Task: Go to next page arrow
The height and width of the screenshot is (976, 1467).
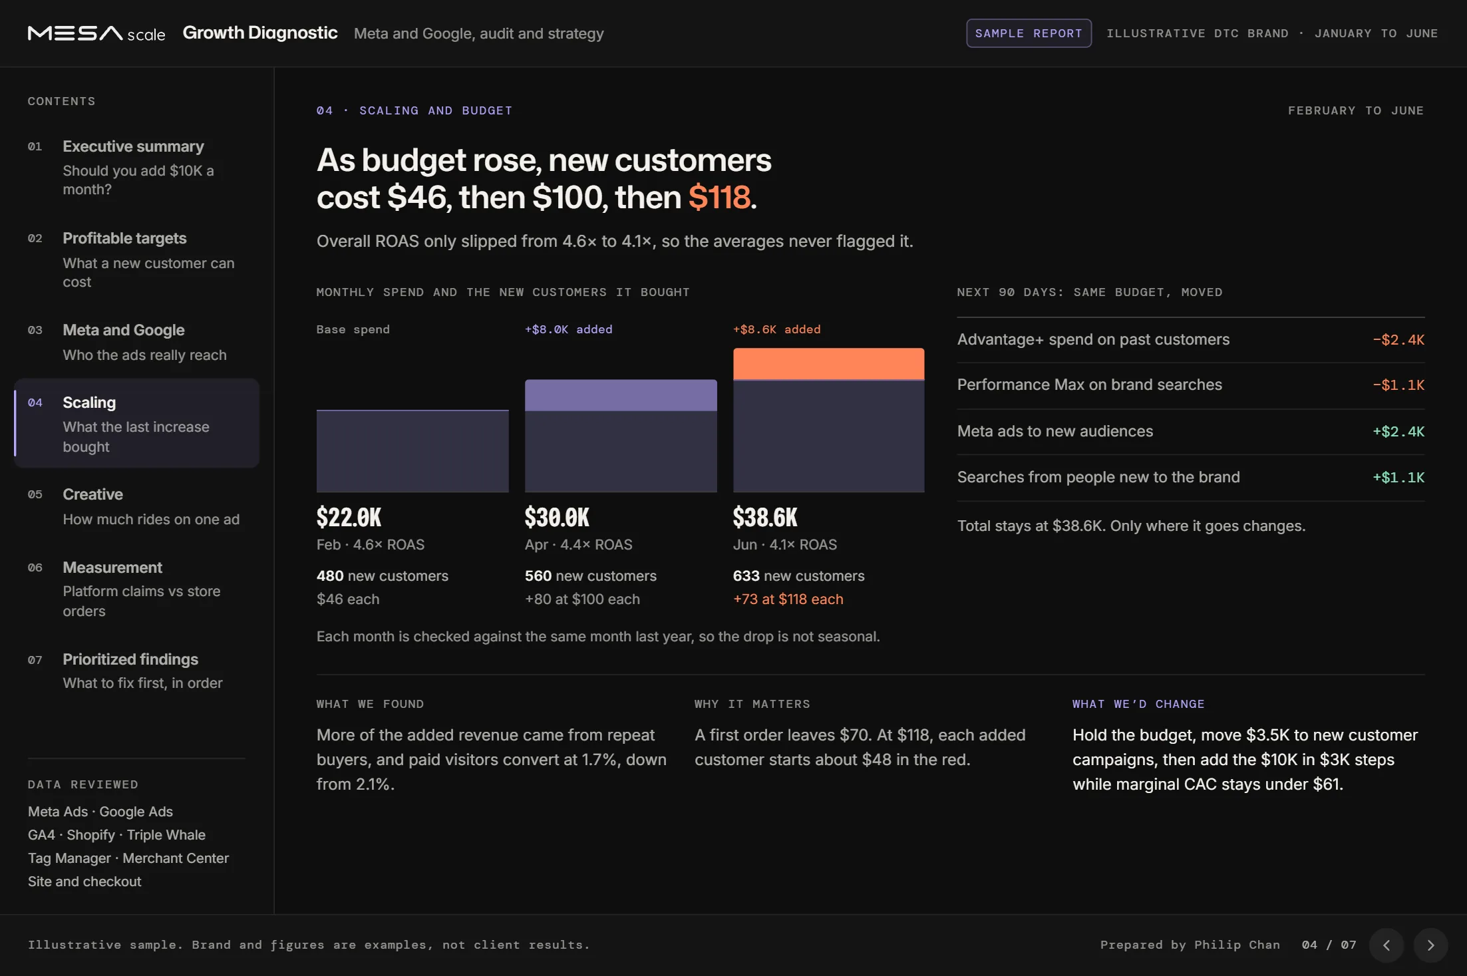Action: [1430, 945]
